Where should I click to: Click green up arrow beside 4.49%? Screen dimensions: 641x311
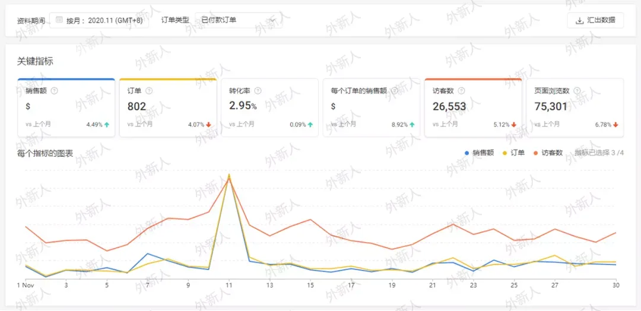coord(107,124)
